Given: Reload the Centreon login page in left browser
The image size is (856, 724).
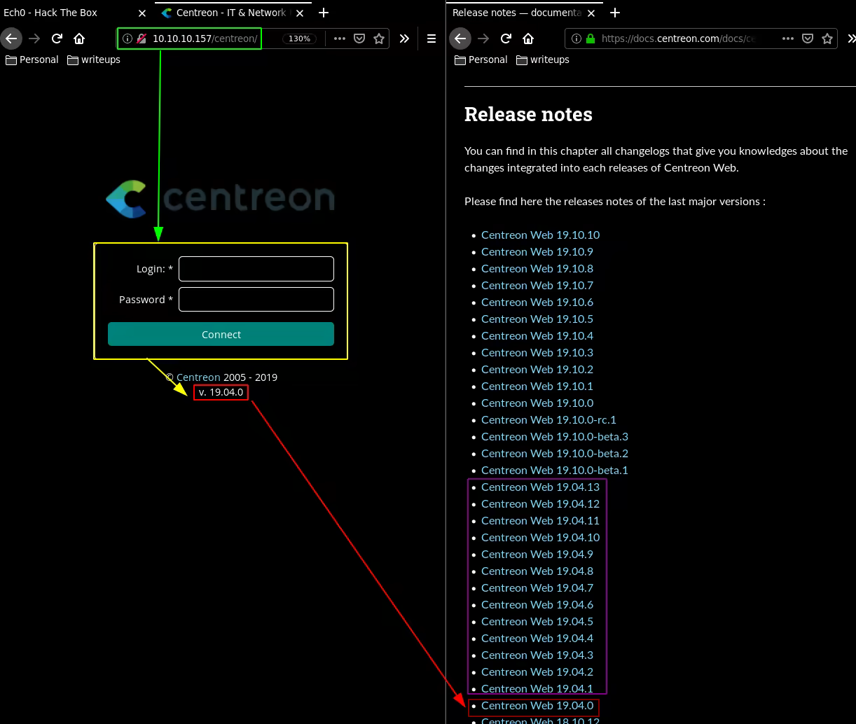Looking at the screenshot, I should 57,39.
